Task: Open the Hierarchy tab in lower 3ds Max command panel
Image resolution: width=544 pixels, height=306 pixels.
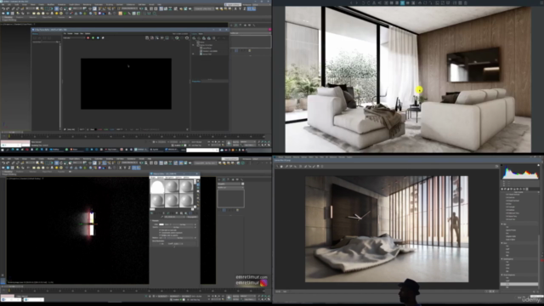Action: 229,179
